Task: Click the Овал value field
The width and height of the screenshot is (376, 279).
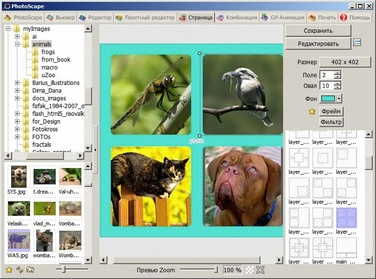Action: (x=327, y=85)
